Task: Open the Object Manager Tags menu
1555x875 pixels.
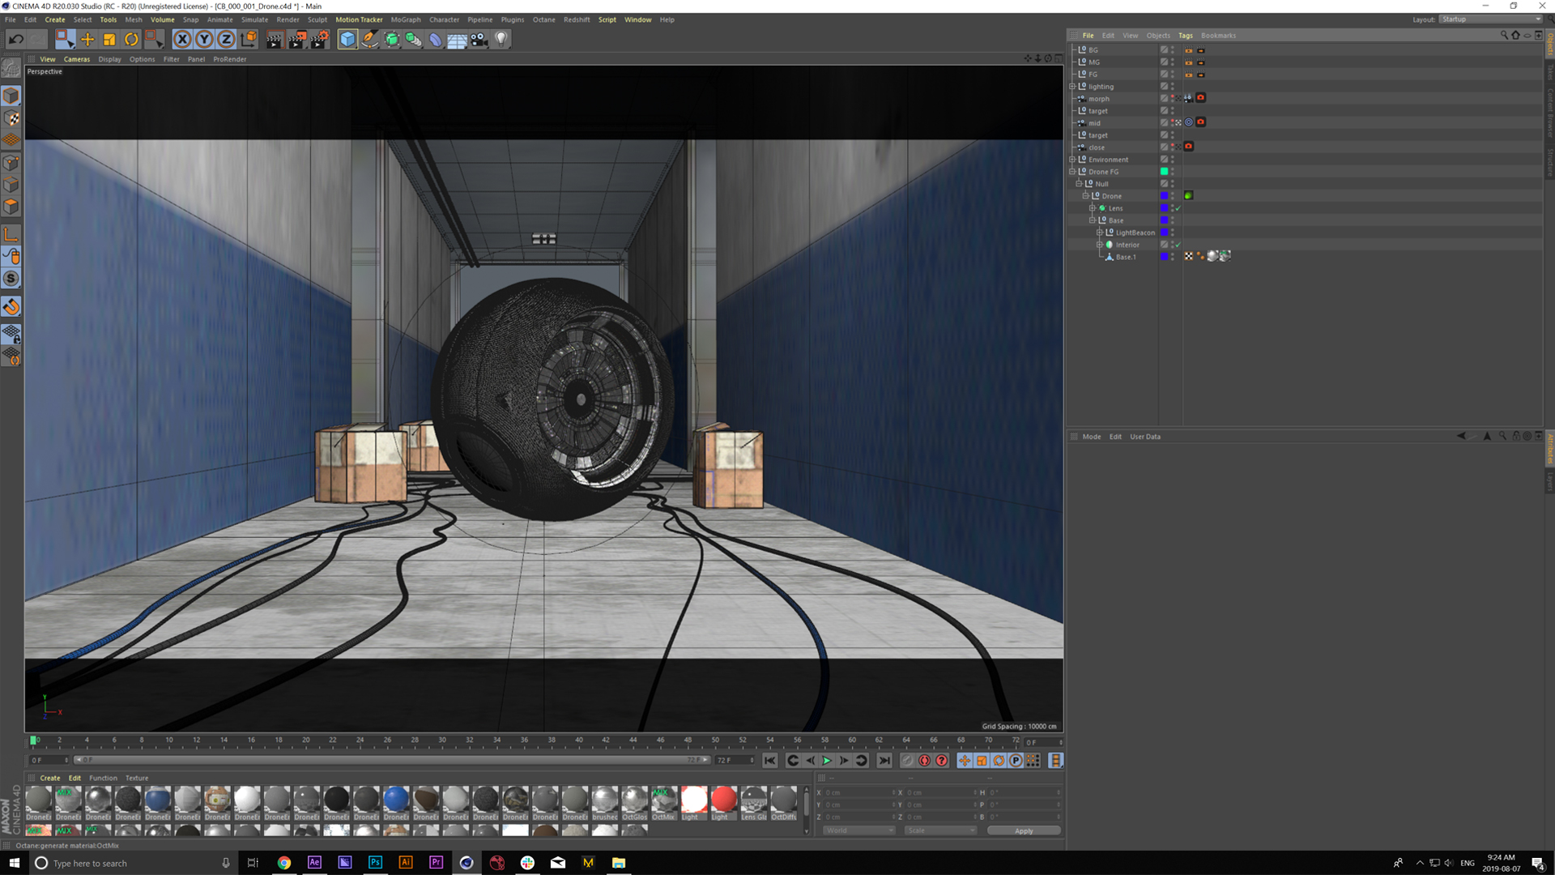Action: (1185, 36)
